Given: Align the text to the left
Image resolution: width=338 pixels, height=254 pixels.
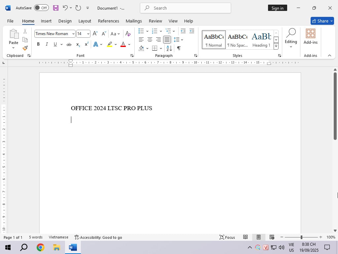Looking at the screenshot, I should 141,40.
